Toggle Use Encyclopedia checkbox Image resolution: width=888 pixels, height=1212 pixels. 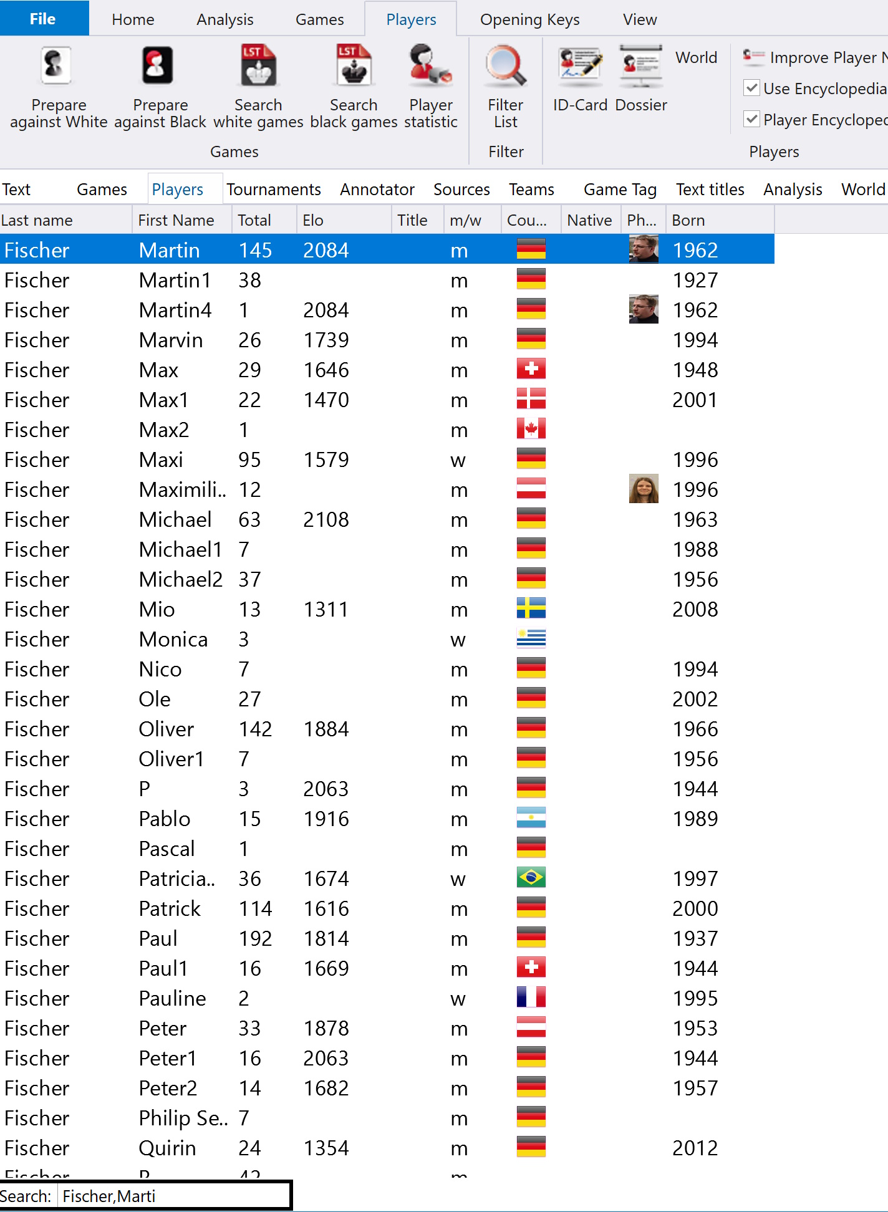pyautogui.click(x=752, y=88)
